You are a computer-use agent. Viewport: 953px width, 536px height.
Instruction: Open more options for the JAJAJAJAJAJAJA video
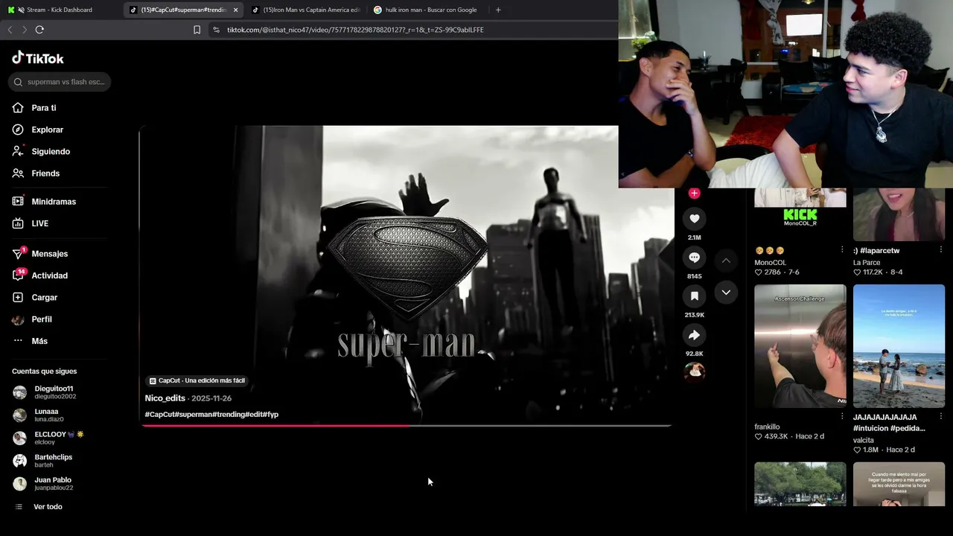tap(940, 417)
